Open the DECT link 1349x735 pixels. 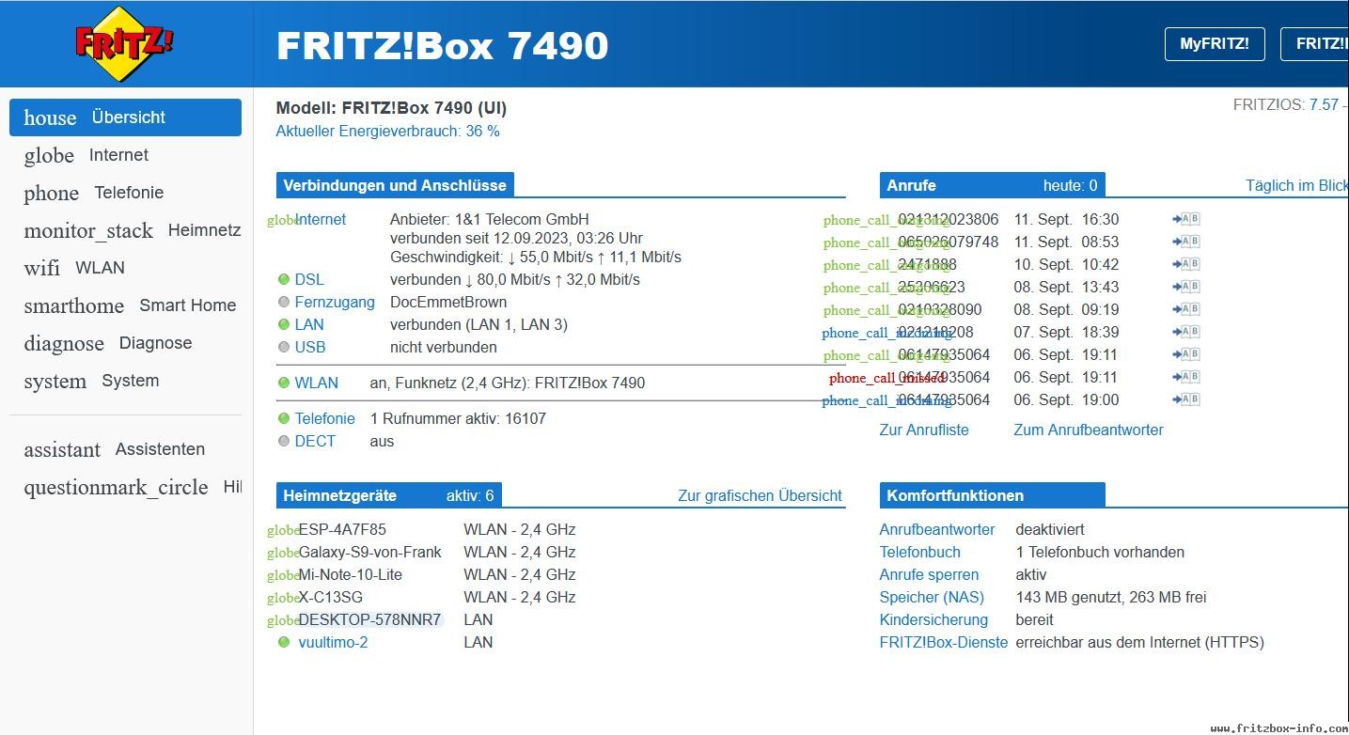click(x=315, y=441)
